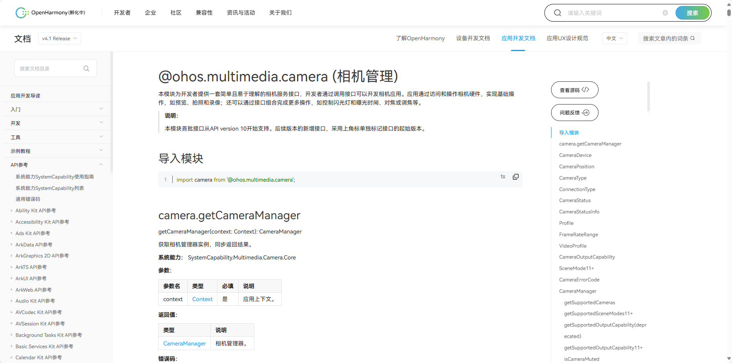Screen dimensions: 732x363
Task: Jump to FrameRateRange in outline
Action: pyautogui.click(x=579, y=235)
